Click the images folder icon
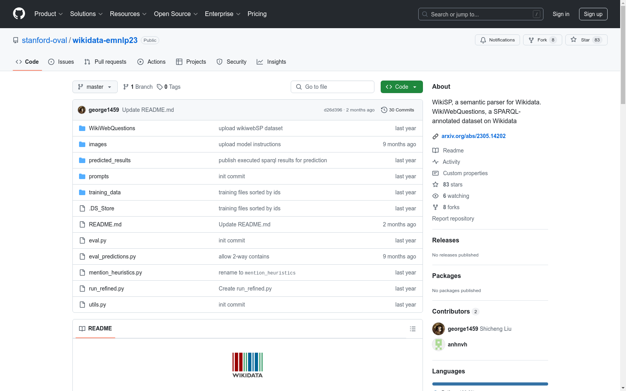 (x=82, y=144)
